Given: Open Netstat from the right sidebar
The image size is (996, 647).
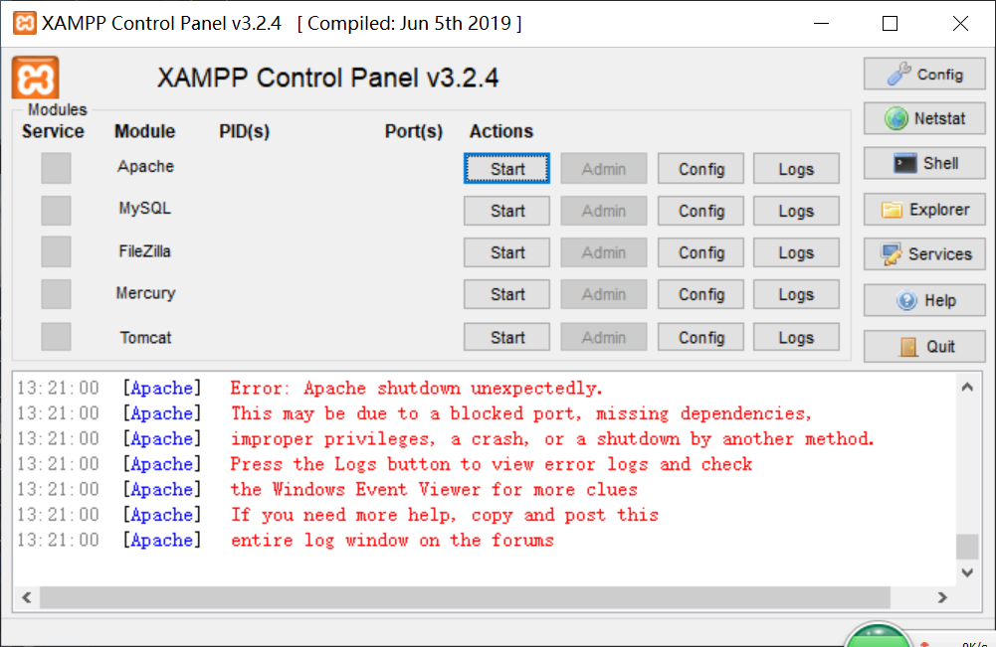Looking at the screenshot, I should [x=924, y=118].
